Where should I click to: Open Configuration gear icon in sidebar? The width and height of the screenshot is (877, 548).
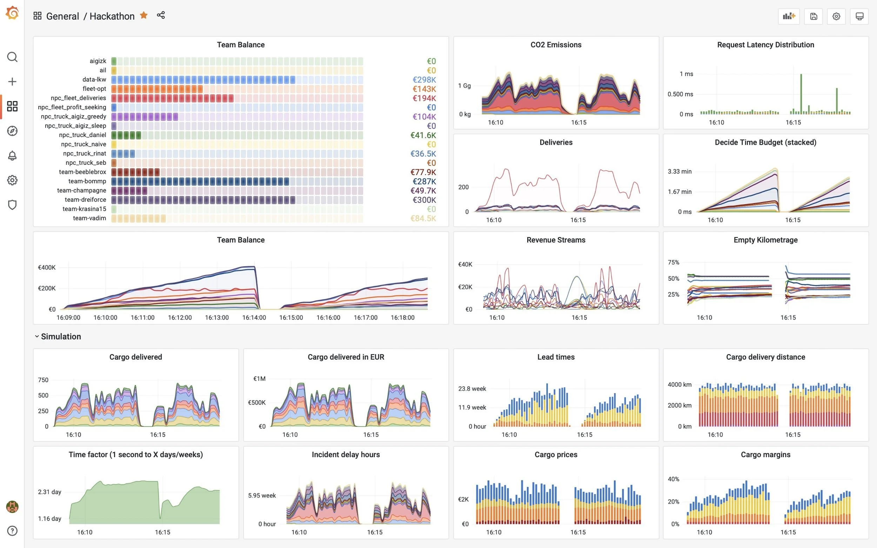(x=12, y=180)
